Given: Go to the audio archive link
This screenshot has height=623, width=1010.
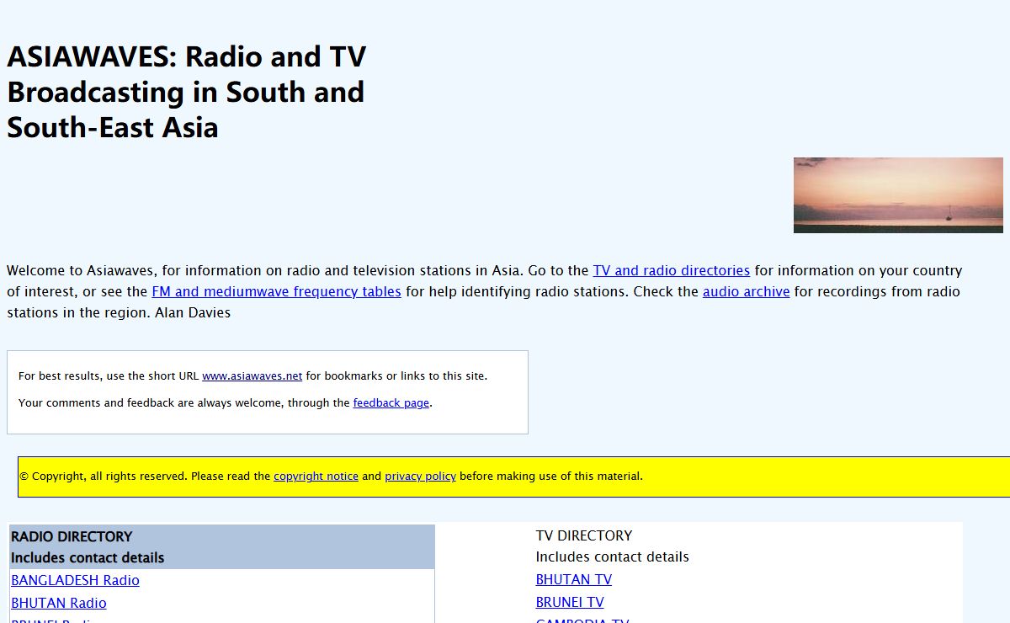Looking at the screenshot, I should (x=746, y=292).
